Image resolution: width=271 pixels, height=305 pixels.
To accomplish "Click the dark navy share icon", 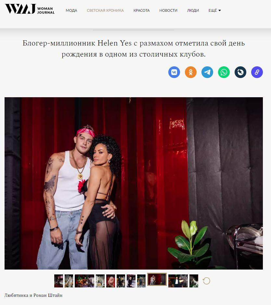I will pyautogui.click(x=240, y=72).
